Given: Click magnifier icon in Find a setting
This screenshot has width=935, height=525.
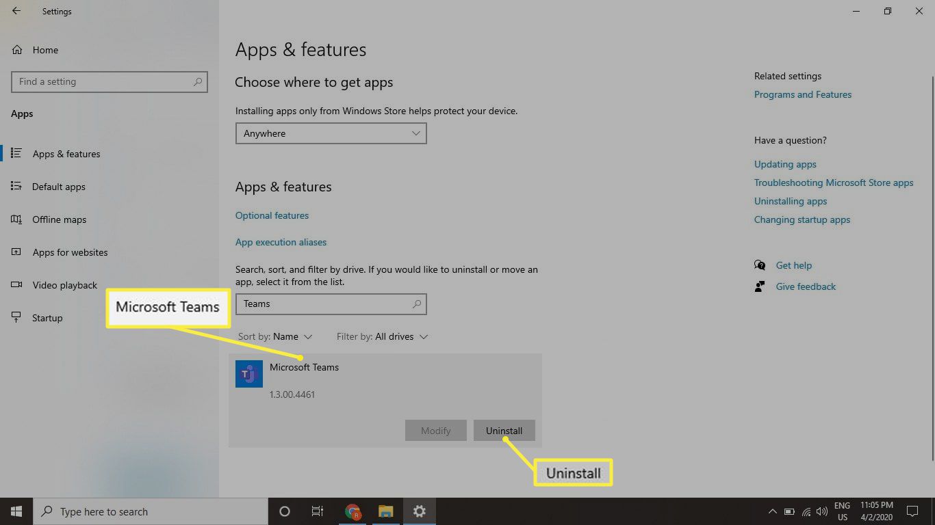Looking at the screenshot, I should [x=198, y=82].
